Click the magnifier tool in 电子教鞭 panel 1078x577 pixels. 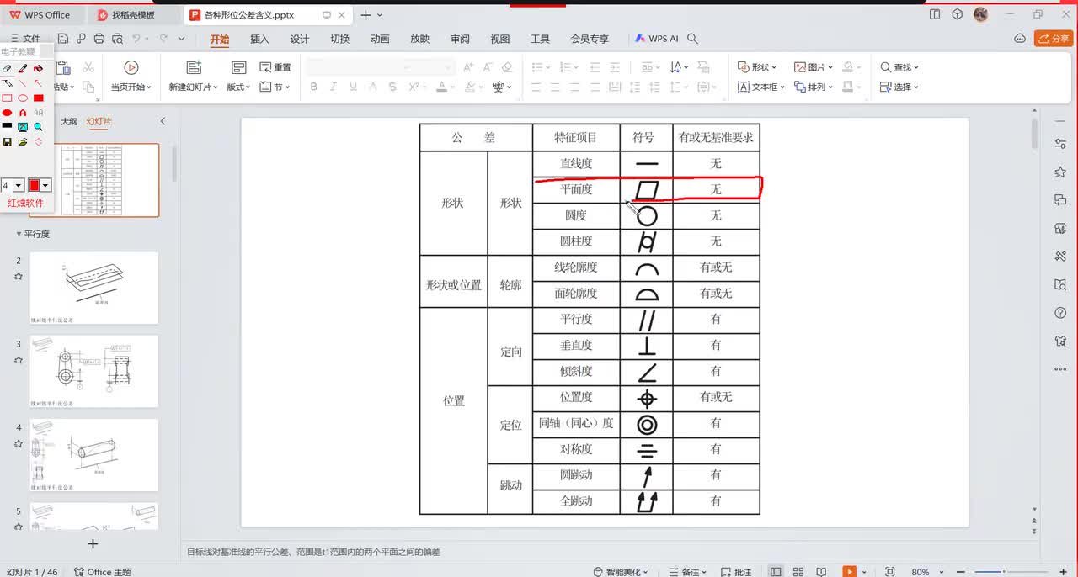[39, 127]
